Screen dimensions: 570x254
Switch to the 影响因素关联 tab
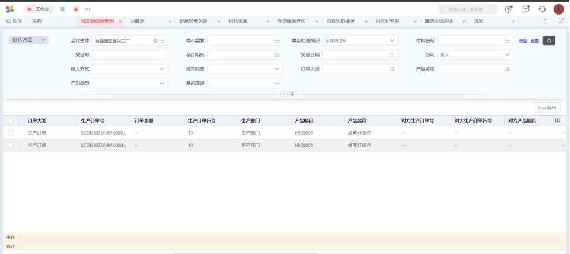click(x=193, y=22)
